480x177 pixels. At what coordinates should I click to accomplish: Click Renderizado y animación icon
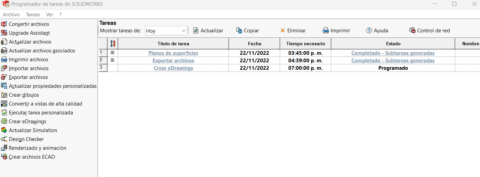click(4, 148)
